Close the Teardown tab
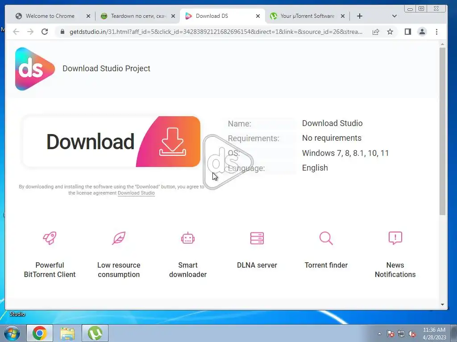The width and height of the screenshot is (457, 342). click(173, 16)
